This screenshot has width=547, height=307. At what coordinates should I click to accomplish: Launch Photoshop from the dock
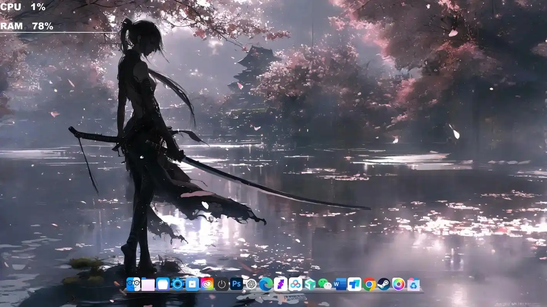click(236, 284)
